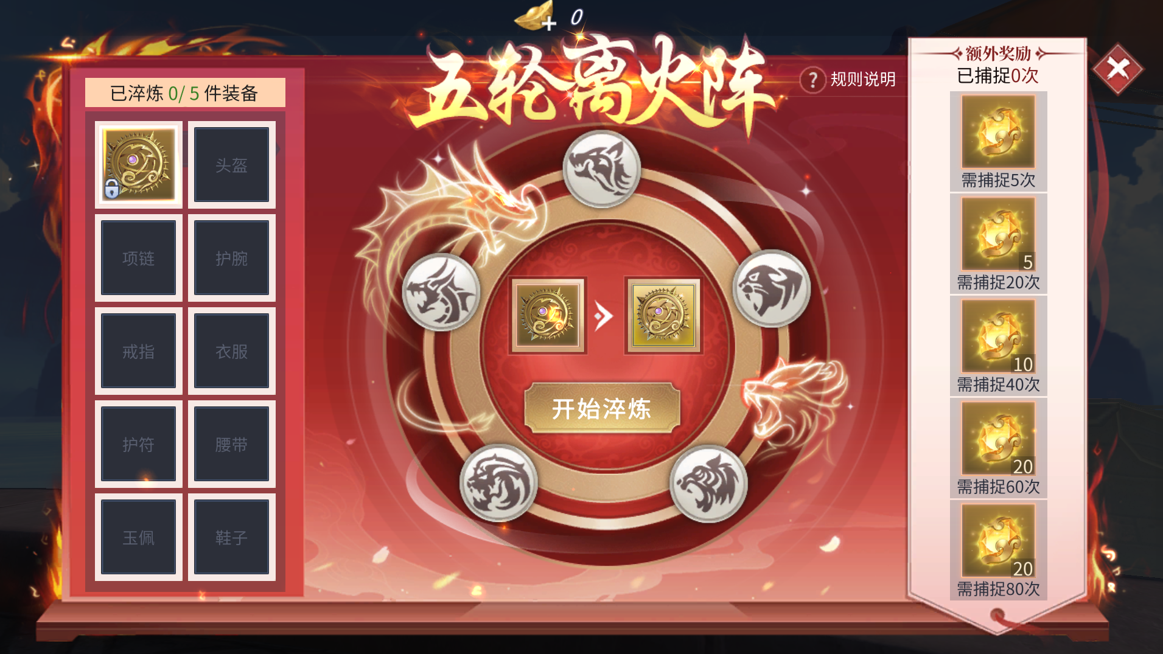
Task: Click the 开始淬炼 button
Action: point(602,408)
